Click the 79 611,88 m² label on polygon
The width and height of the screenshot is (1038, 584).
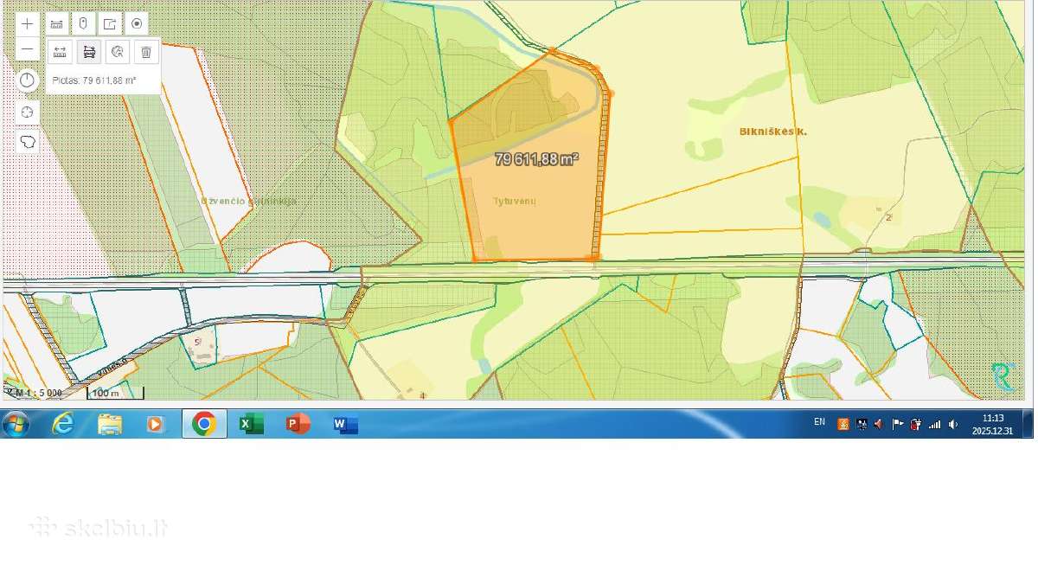tap(536, 159)
